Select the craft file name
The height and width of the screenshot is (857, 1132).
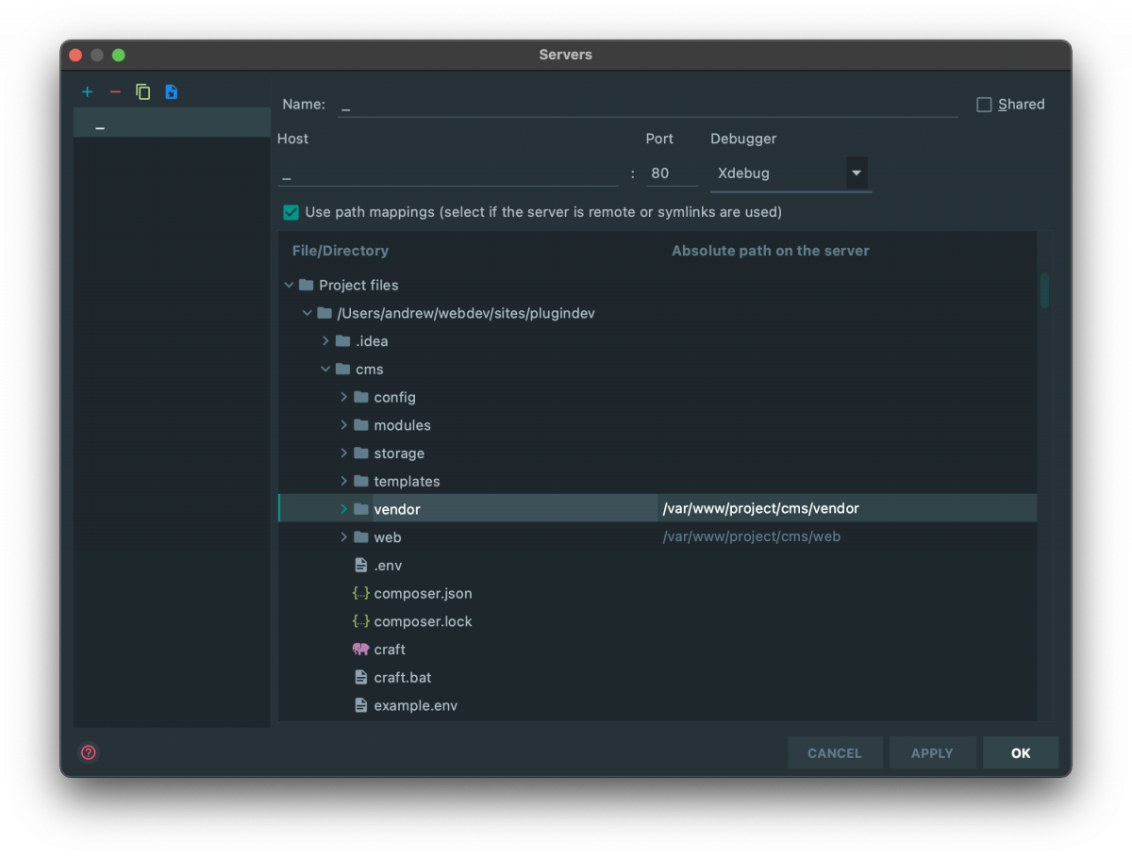390,650
